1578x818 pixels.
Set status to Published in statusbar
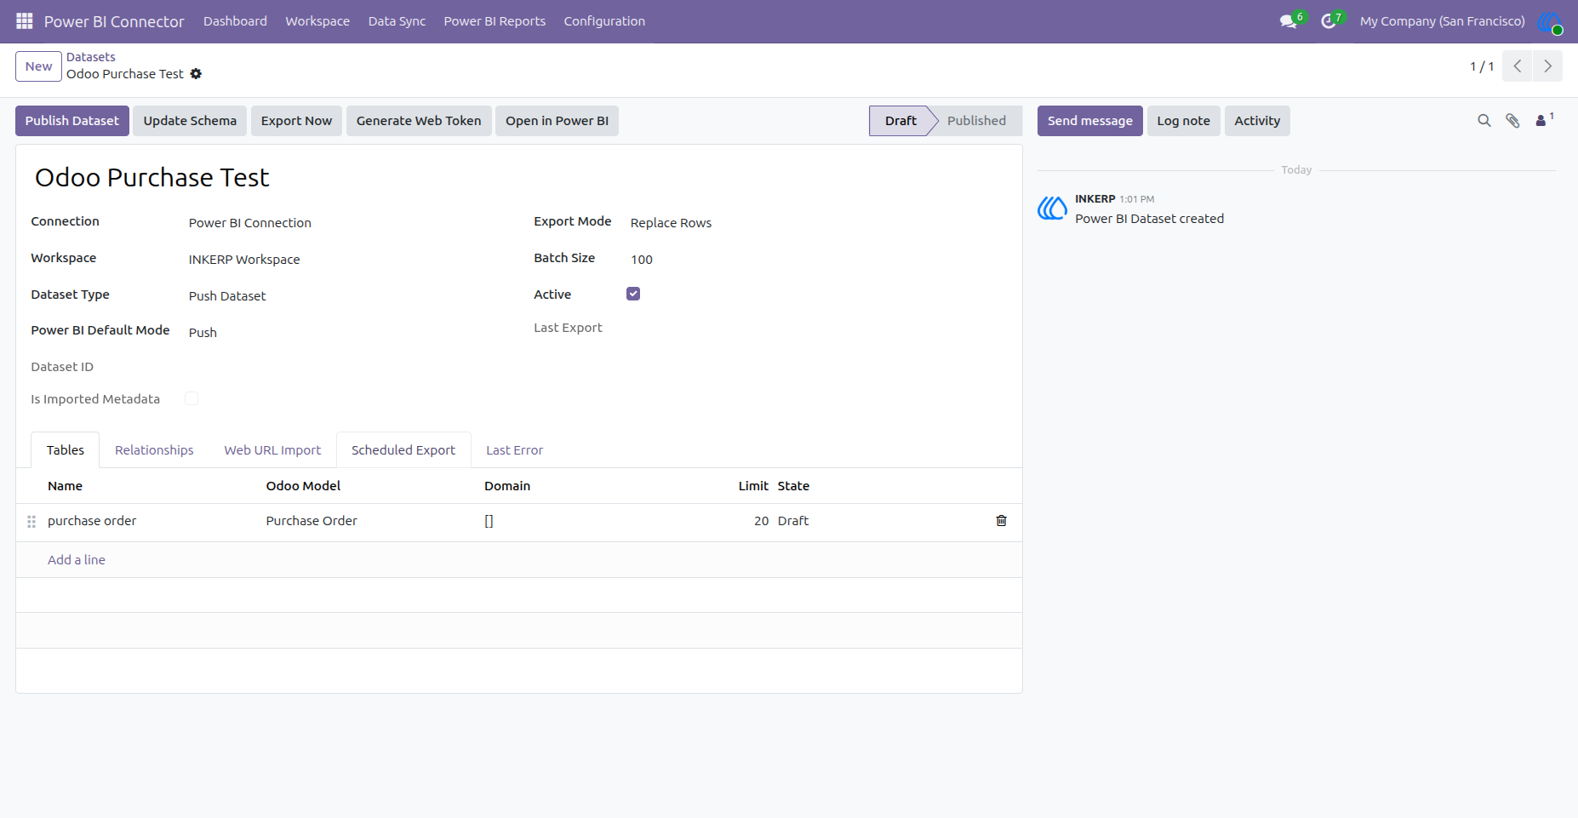pos(976,121)
